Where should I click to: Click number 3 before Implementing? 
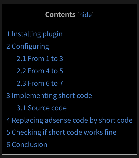coord(8,96)
